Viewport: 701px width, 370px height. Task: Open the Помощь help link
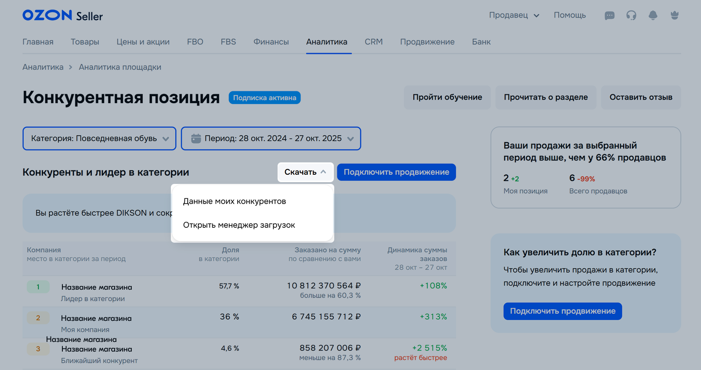pyautogui.click(x=569, y=15)
